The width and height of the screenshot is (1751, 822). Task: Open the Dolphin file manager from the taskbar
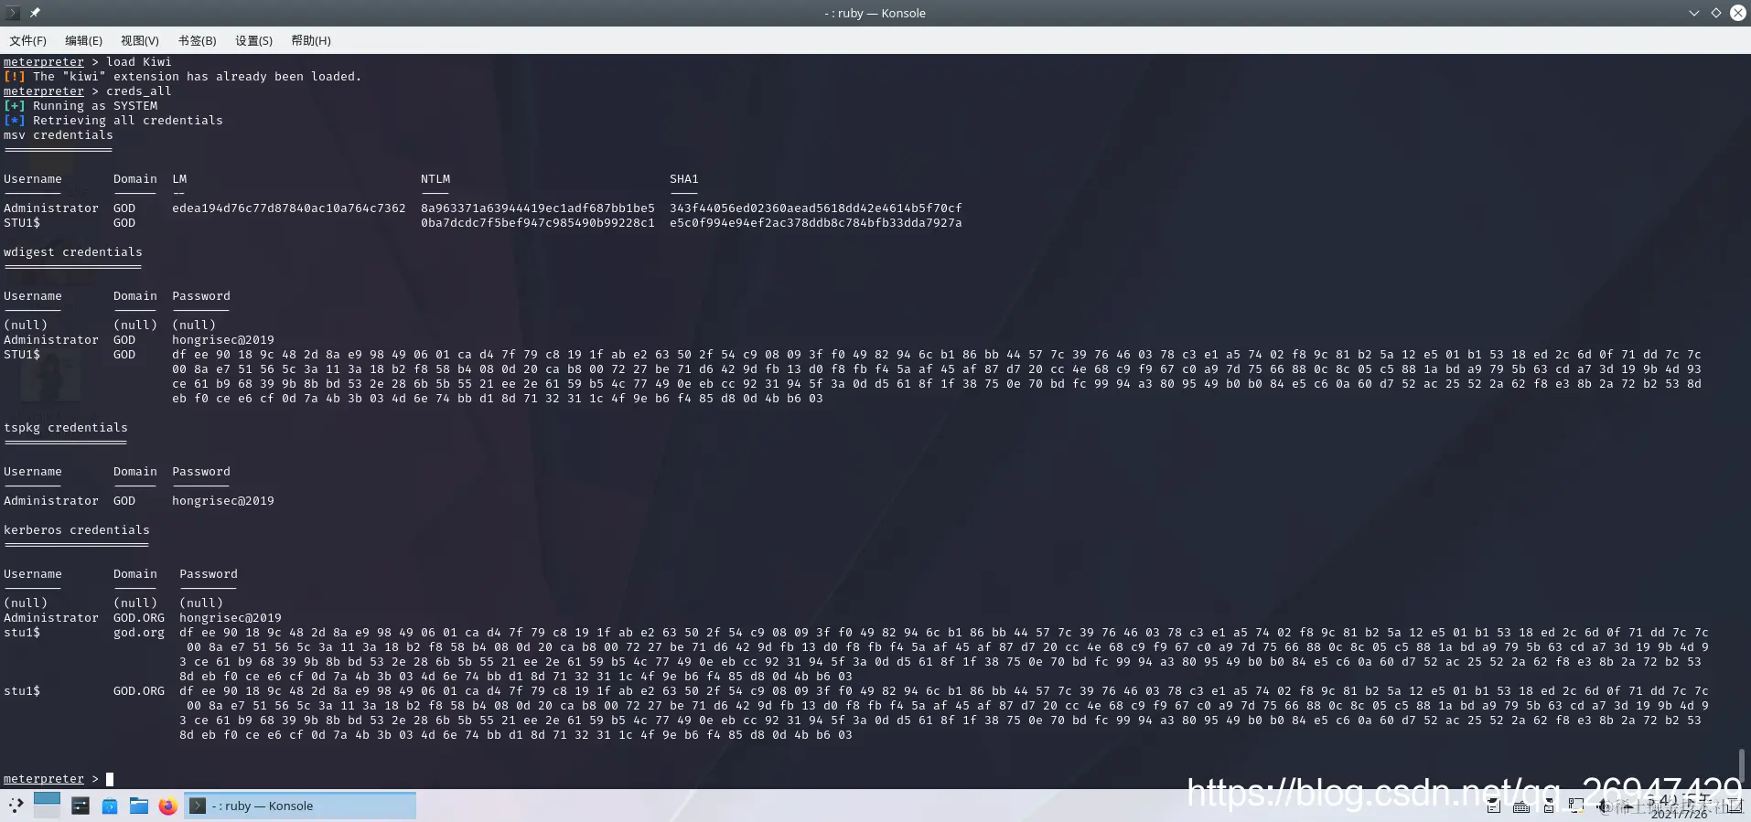point(139,806)
